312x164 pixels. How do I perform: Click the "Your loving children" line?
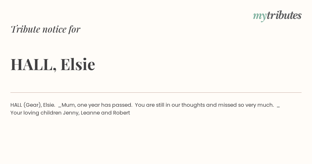point(36,113)
